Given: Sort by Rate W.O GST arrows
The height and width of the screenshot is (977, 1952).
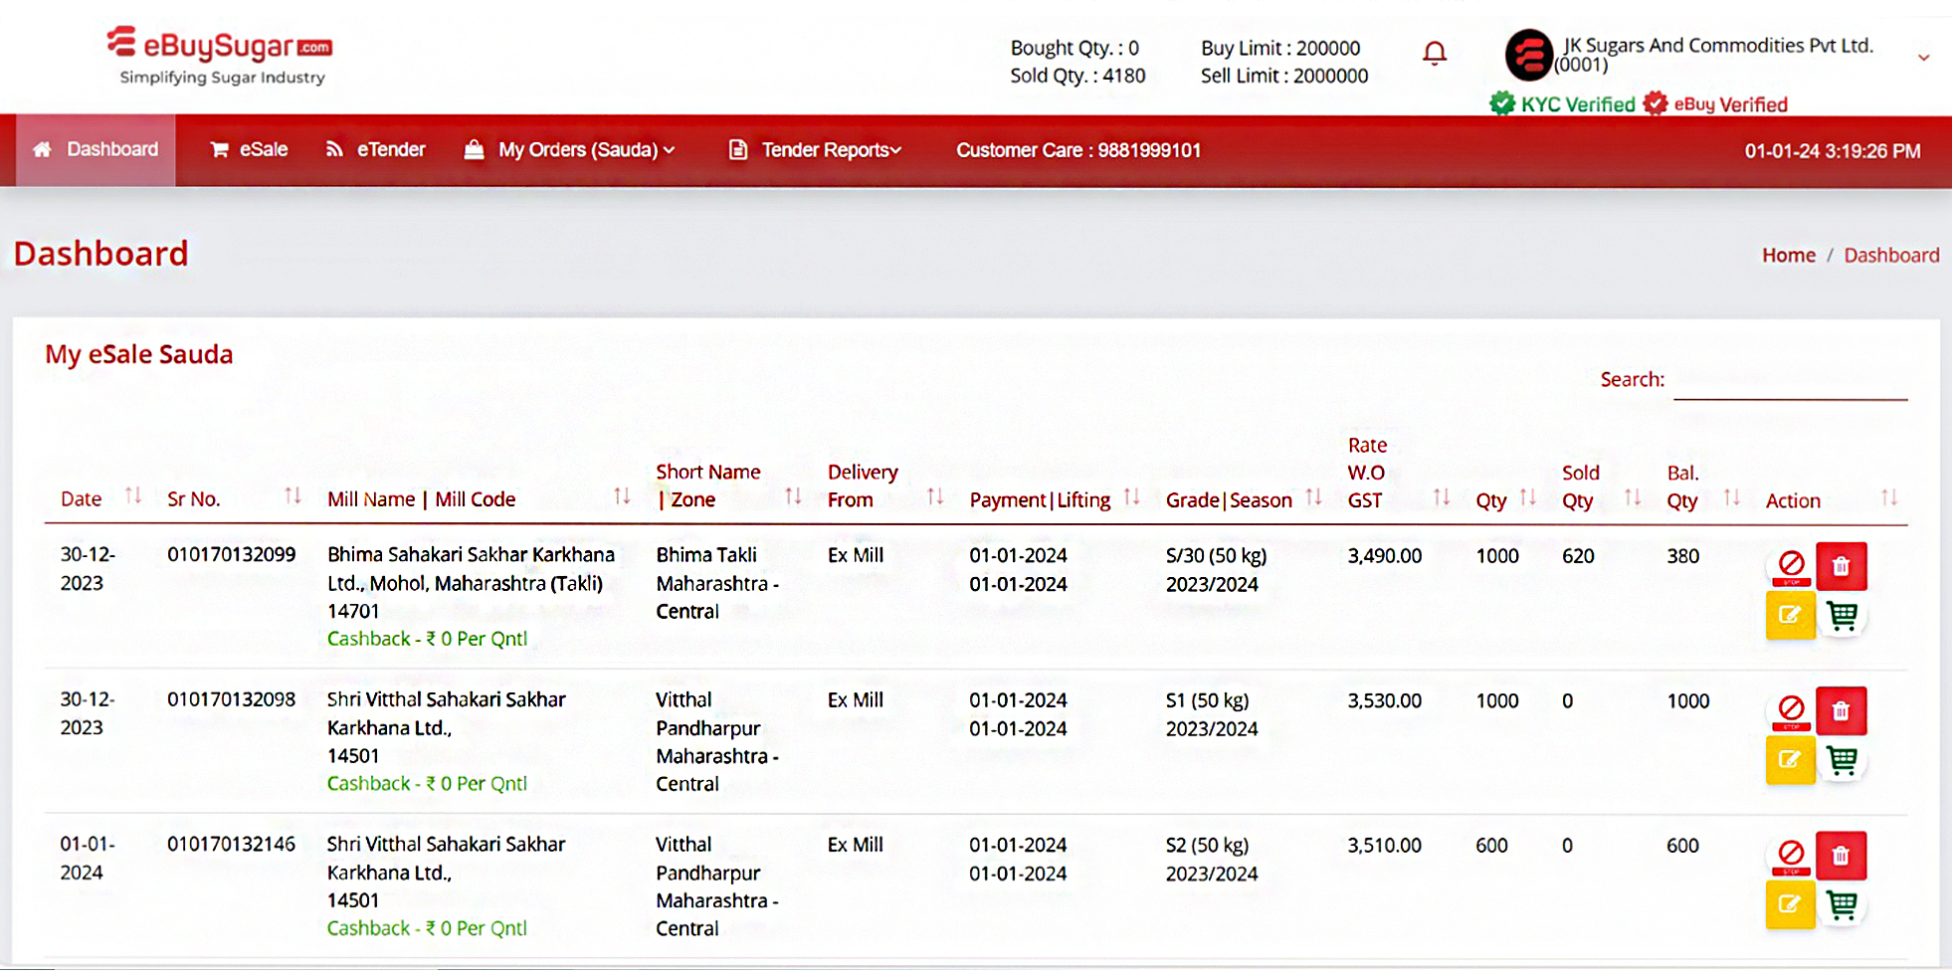Looking at the screenshot, I should click(x=1442, y=495).
